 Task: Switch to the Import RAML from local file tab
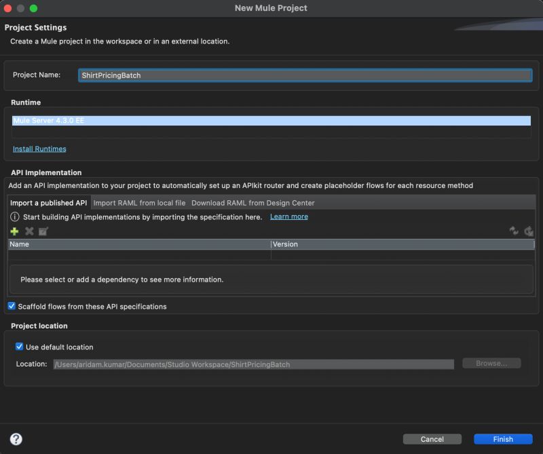click(x=138, y=202)
